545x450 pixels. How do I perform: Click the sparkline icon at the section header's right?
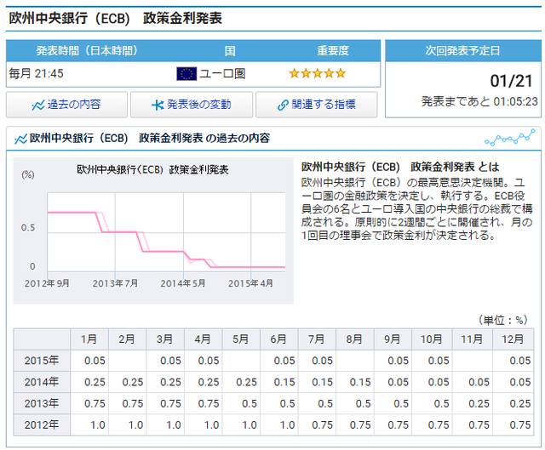pos(509,138)
